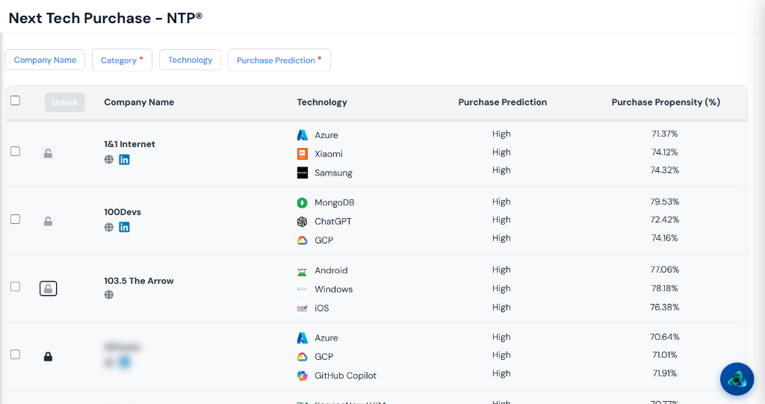Click the locked padlock icon of blurred company

click(48, 356)
